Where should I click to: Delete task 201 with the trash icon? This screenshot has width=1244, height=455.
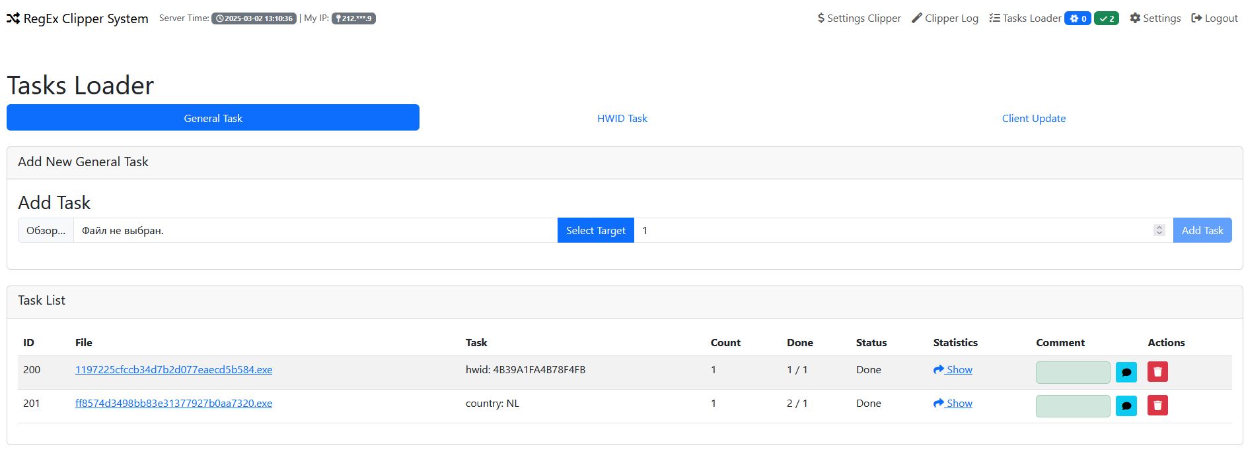click(1157, 406)
